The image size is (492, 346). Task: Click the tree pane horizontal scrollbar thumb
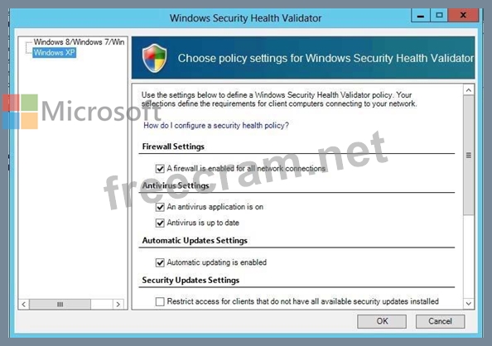pyautogui.click(x=60, y=305)
